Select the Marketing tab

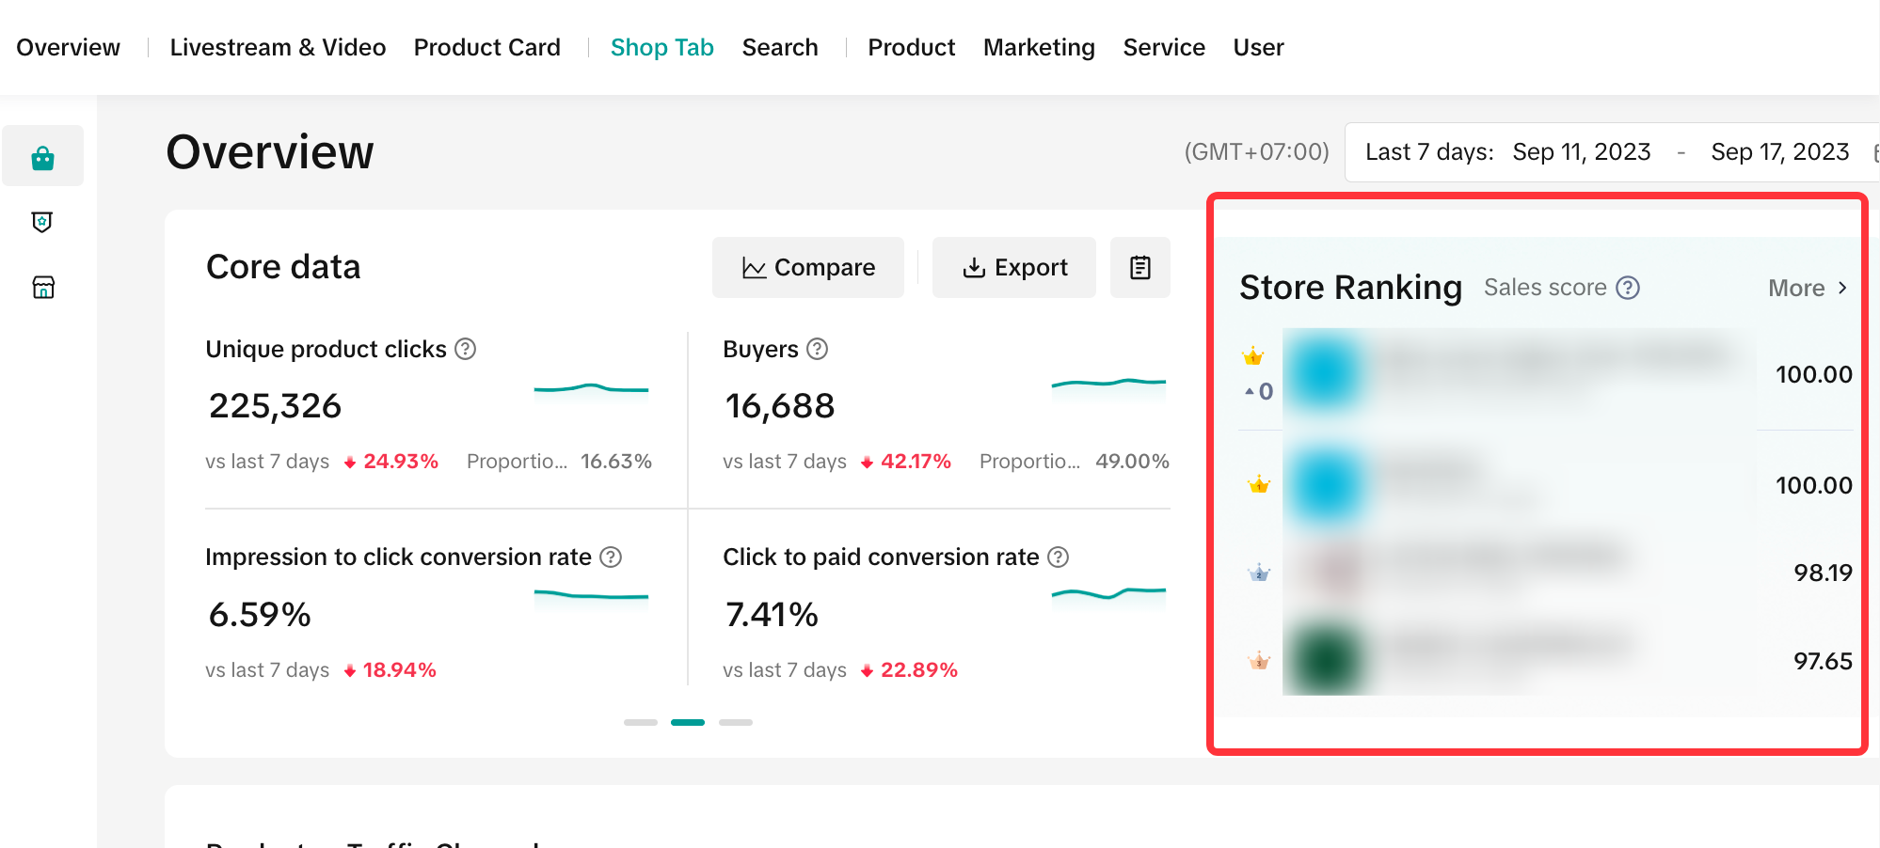[1039, 47]
